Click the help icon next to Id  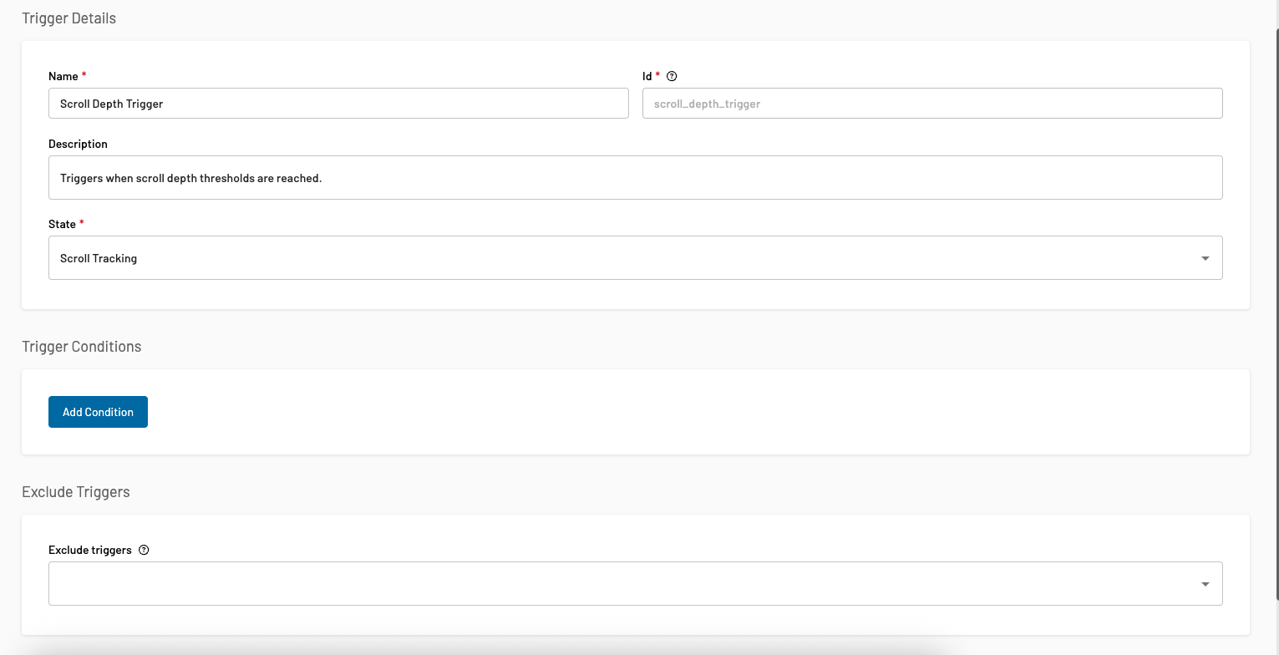tap(672, 76)
